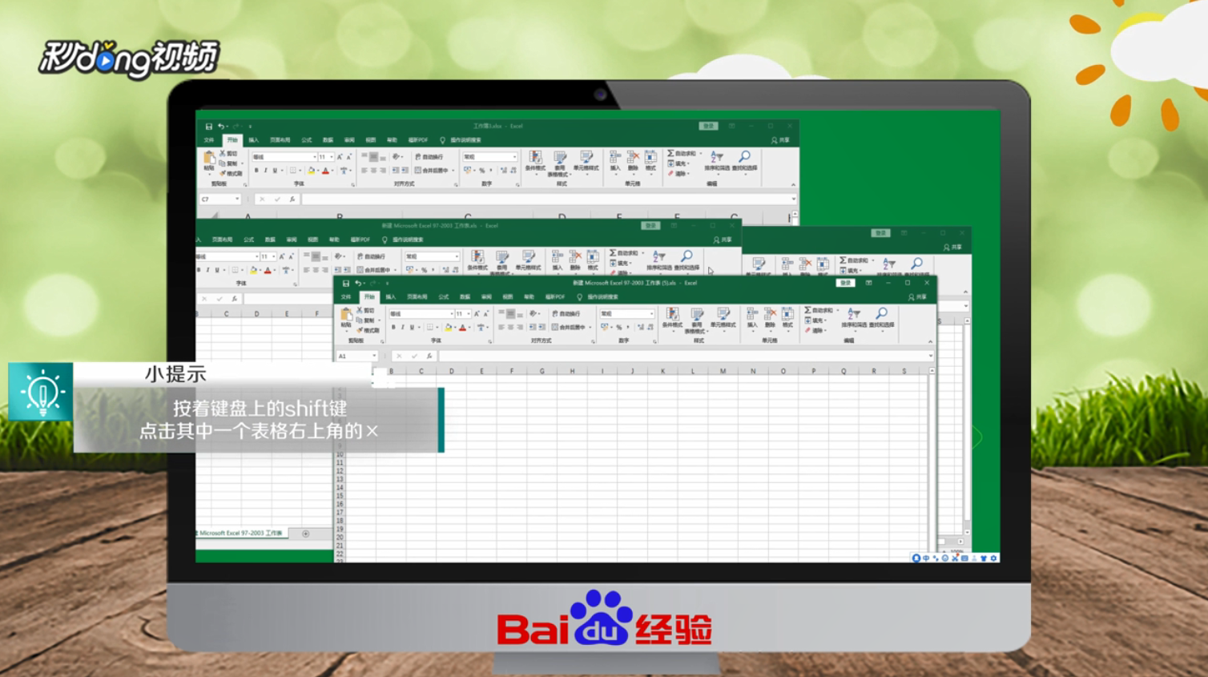This screenshot has width=1208, height=677.
Task: Toggle Wrap Text in 工作簿1.xlsx window
Action: pyautogui.click(x=429, y=156)
